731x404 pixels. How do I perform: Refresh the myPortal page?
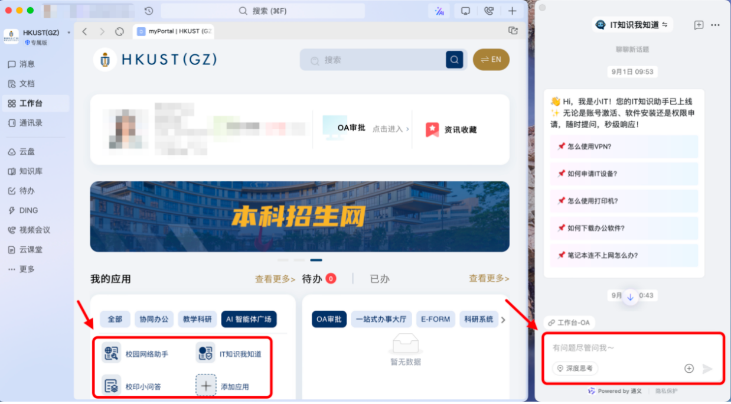pos(120,31)
